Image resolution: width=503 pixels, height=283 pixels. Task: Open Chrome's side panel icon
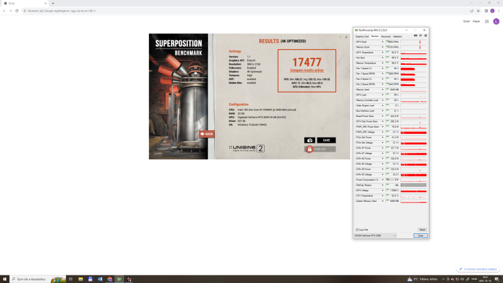tap(486, 11)
